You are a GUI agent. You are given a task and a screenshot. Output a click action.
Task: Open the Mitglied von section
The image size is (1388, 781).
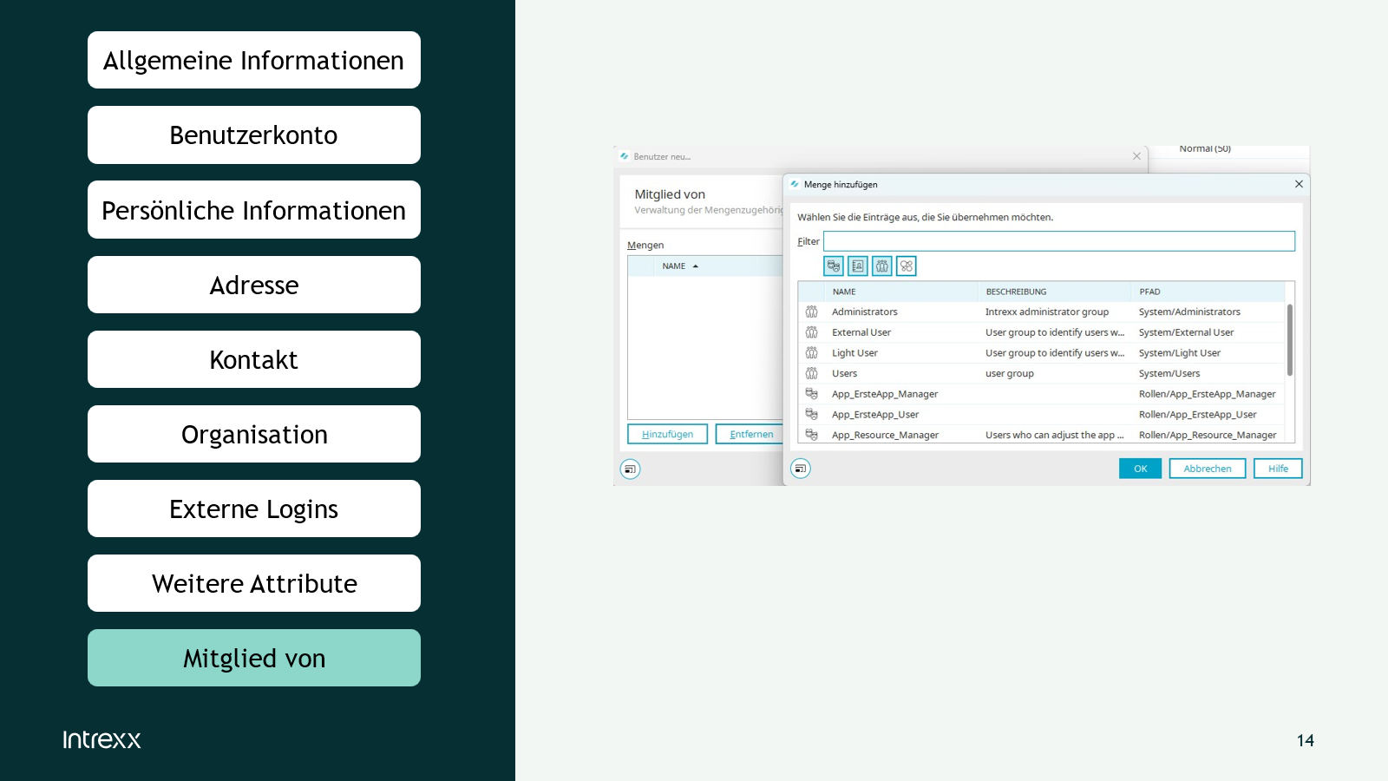click(254, 658)
